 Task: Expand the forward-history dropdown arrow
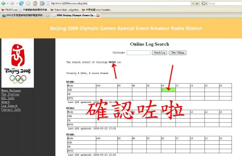[x=17, y=3]
